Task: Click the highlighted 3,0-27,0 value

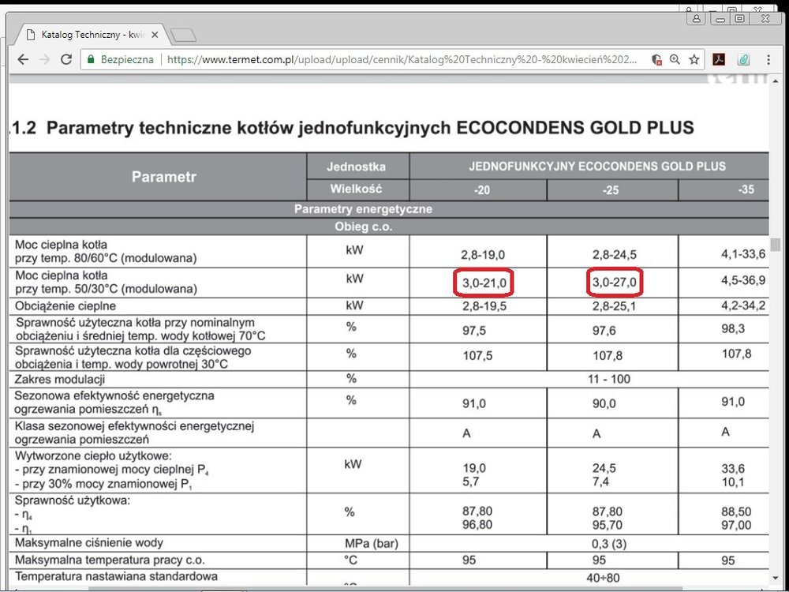Action: coord(615,282)
